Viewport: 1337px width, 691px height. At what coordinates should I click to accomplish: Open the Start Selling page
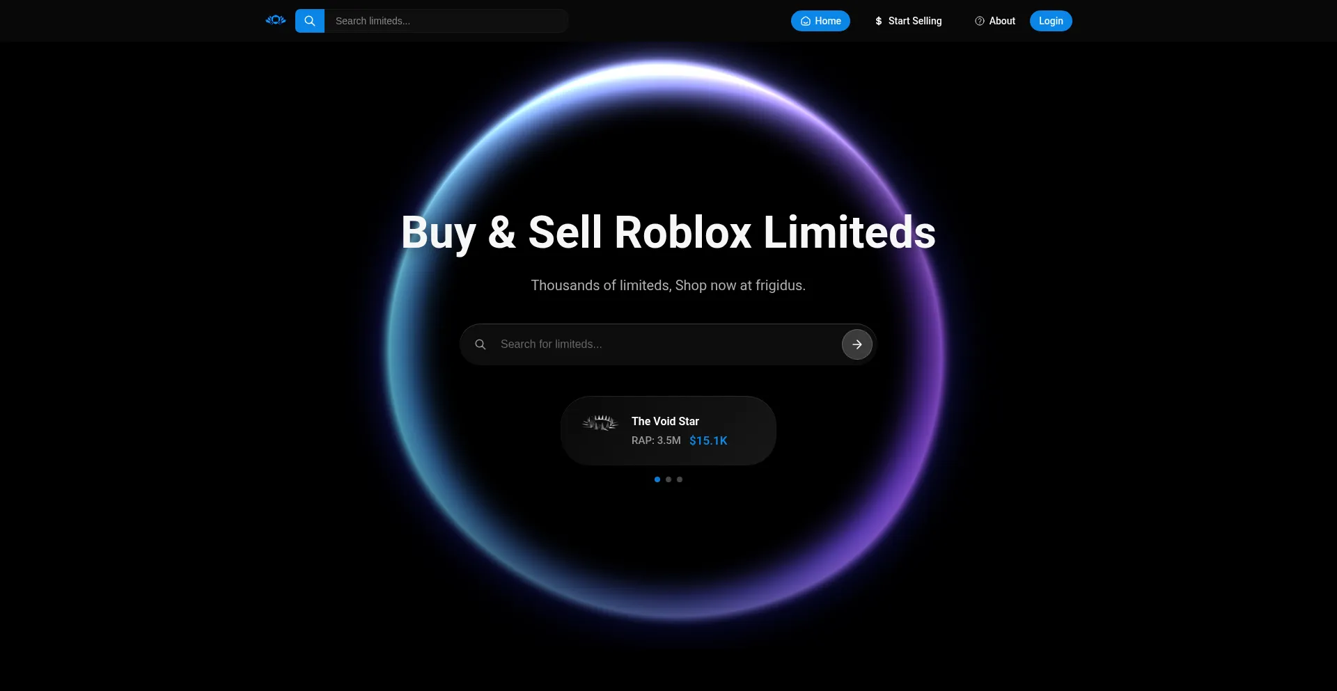click(x=908, y=21)
